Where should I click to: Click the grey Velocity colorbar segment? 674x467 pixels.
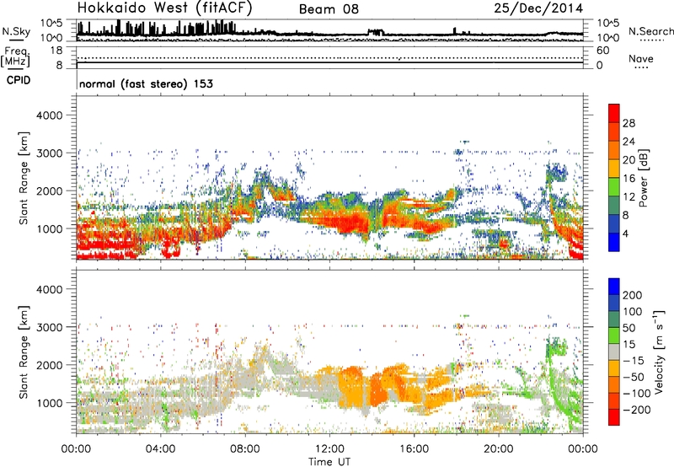(614, 352)
